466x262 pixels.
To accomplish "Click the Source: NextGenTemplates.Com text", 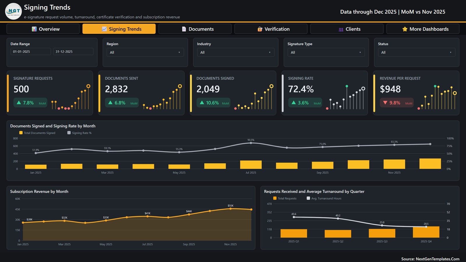I will pyautogui.click(x=430, y=259).
